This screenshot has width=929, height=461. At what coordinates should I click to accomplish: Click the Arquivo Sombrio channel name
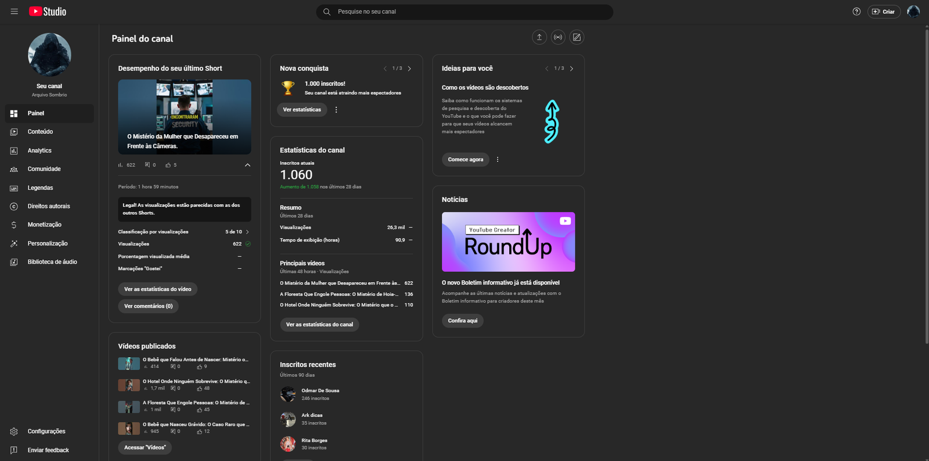click(x=49, y=95)
